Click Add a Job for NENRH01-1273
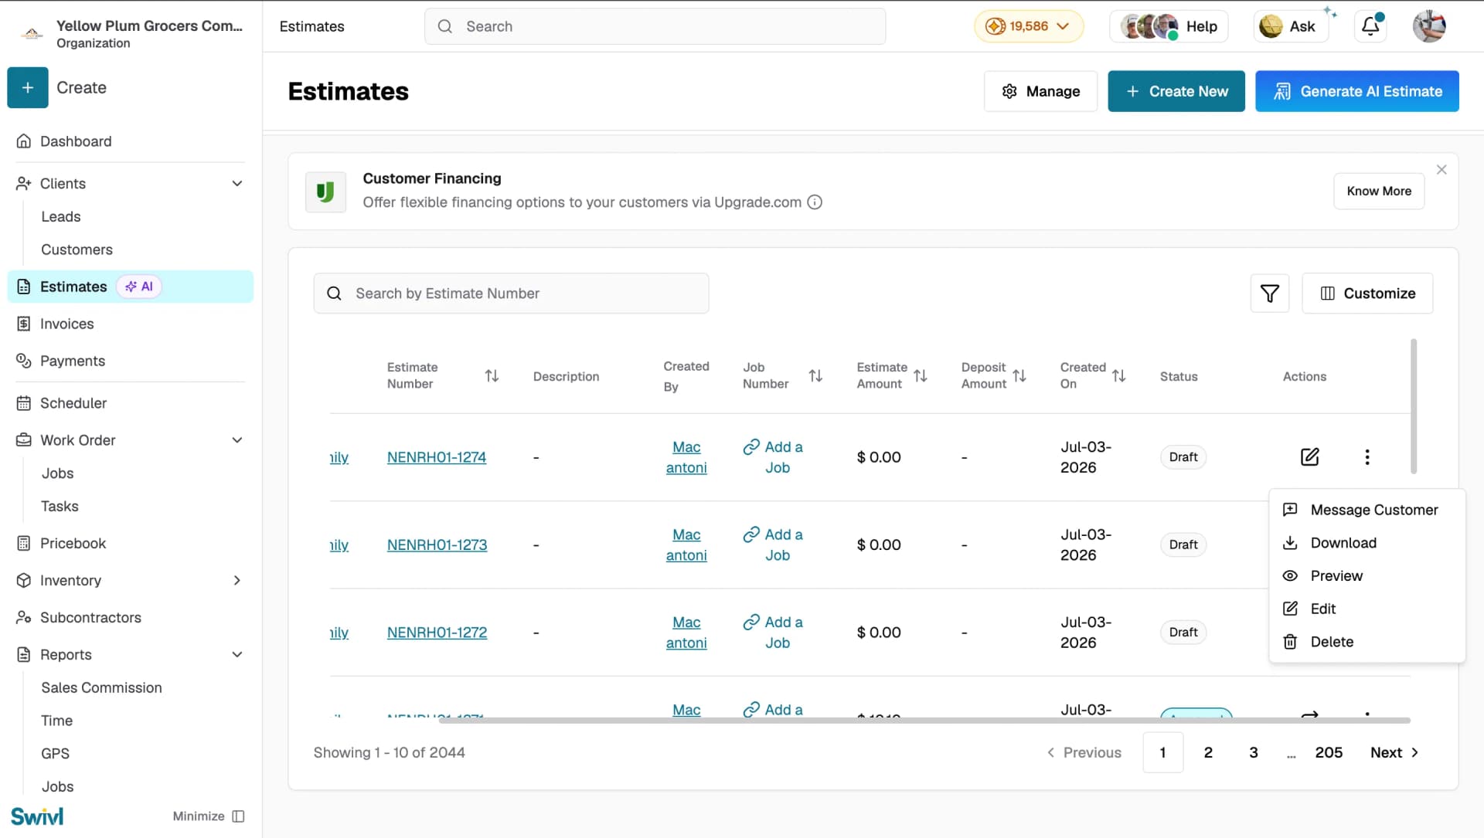The height and width of the screenshot is (838, 1484). click(x=773, y=545)
